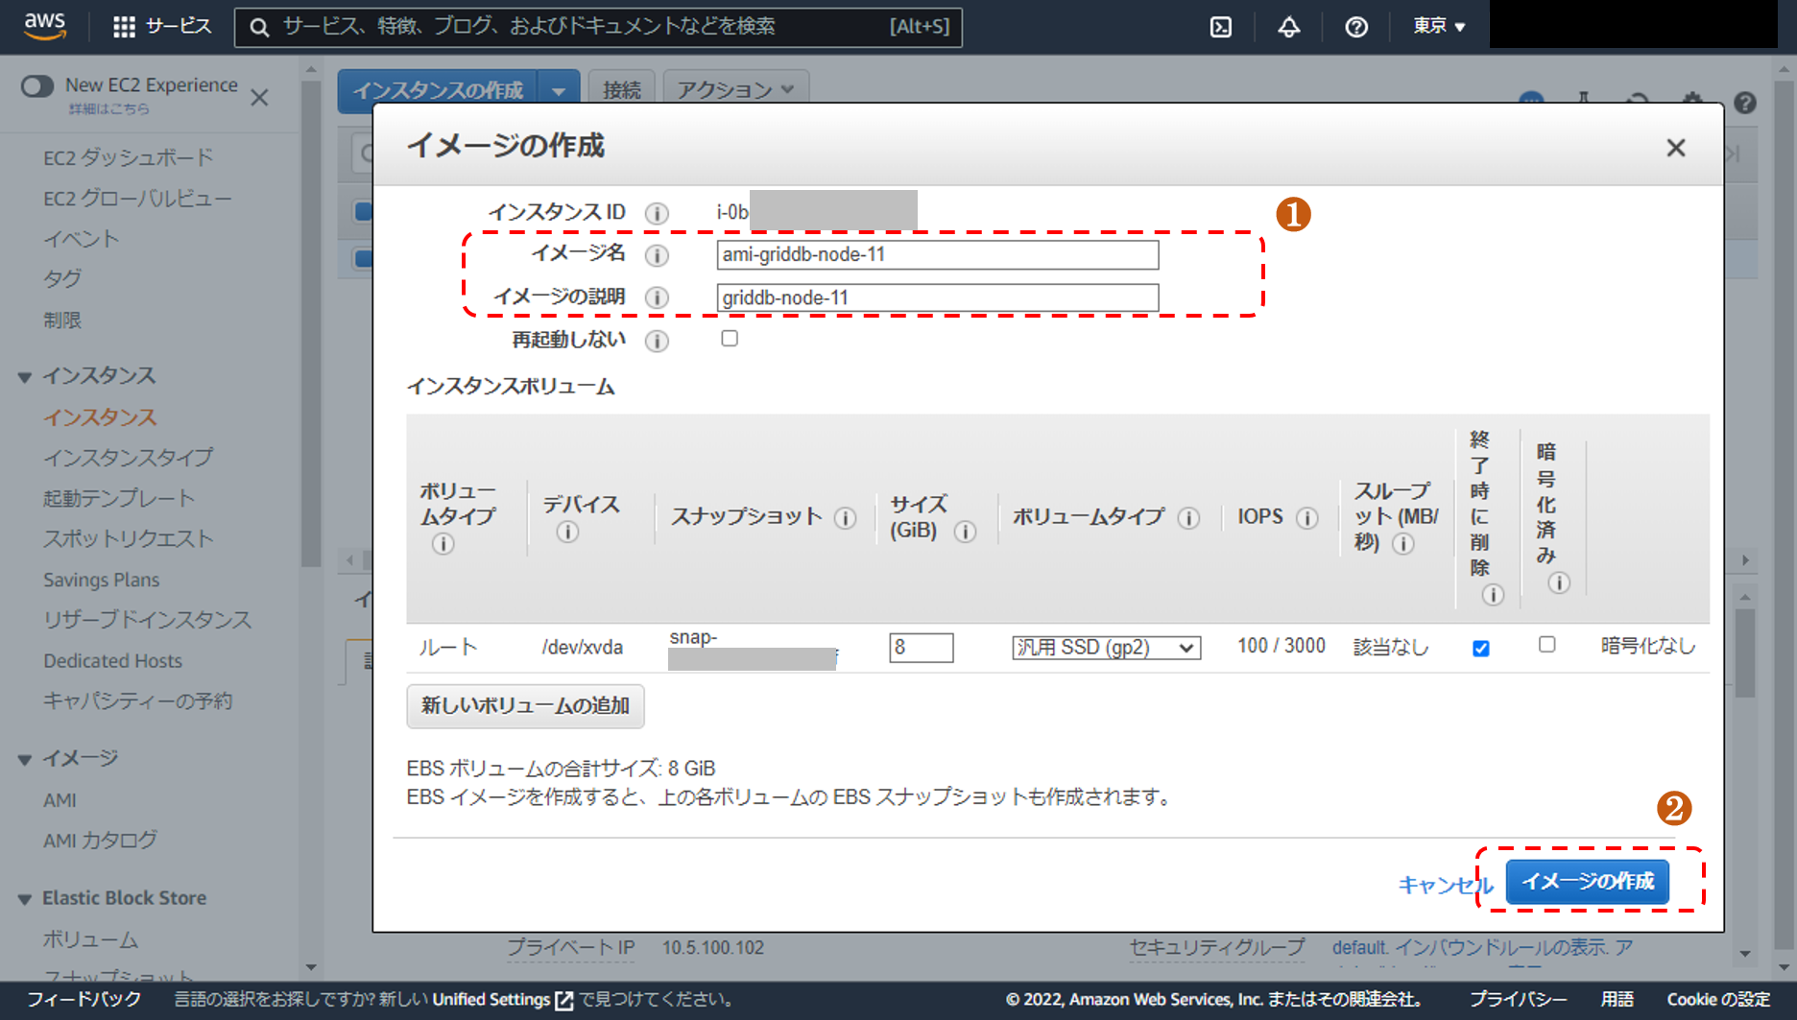The image size is (1797, 1020).
Task: Open AWS CloudShell icon in top bar
Action: pyautogui.click(x=1220, y=27)
